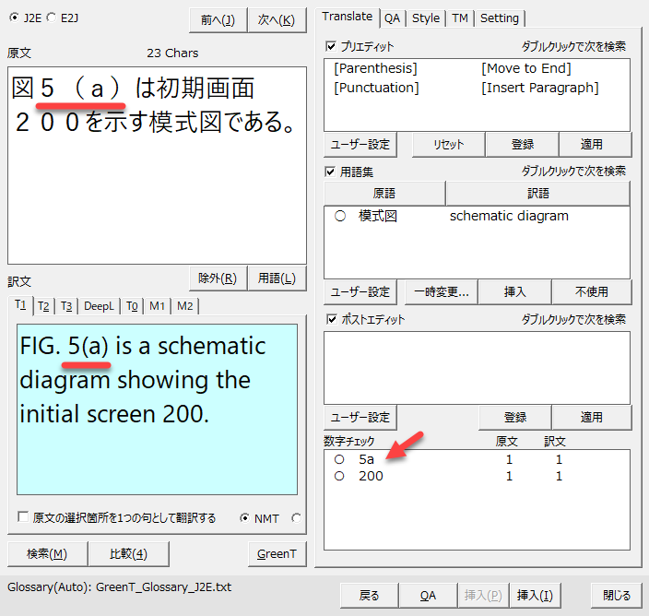
Task: Click the 一時変更... glossary button
Action: (440, 291)
